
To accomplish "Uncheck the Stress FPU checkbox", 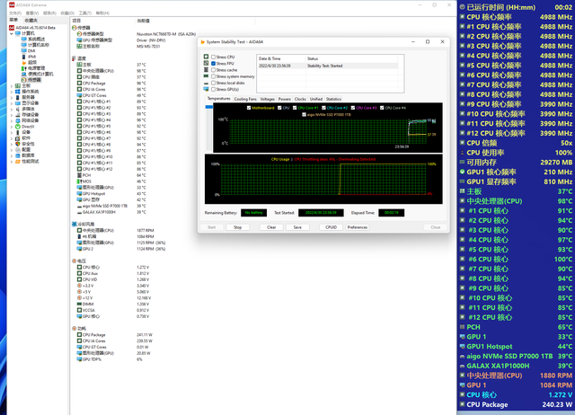I will pyautogui.click(x=213, y=63).
